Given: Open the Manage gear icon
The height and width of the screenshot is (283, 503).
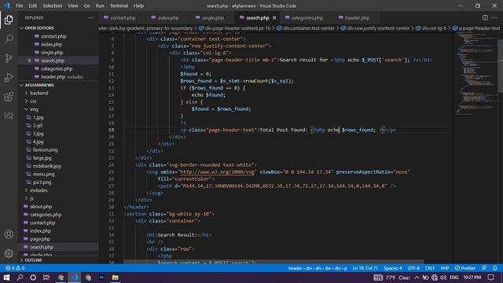Looking at the screenshot, I should click(x=9, y=253).
